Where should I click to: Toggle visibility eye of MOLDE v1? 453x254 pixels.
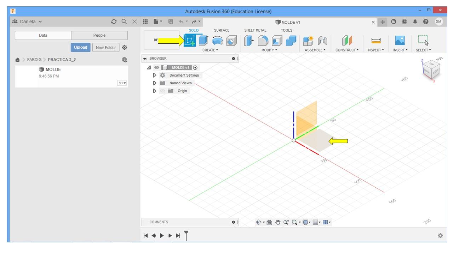[x=157, y=67]
